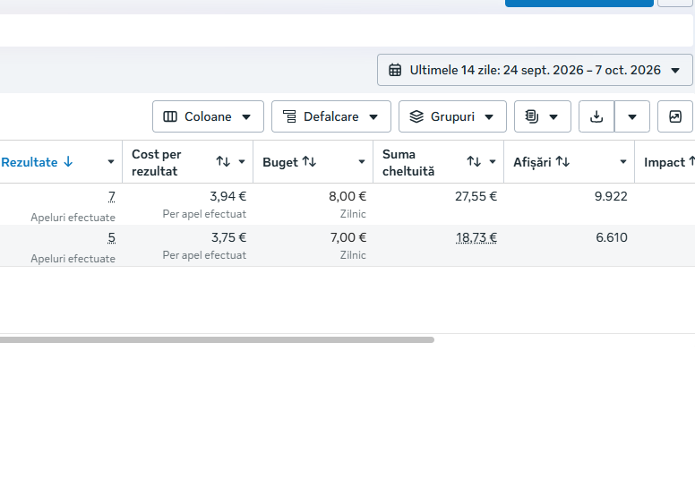Open the Rezultate column options caret

coord(111,162)
